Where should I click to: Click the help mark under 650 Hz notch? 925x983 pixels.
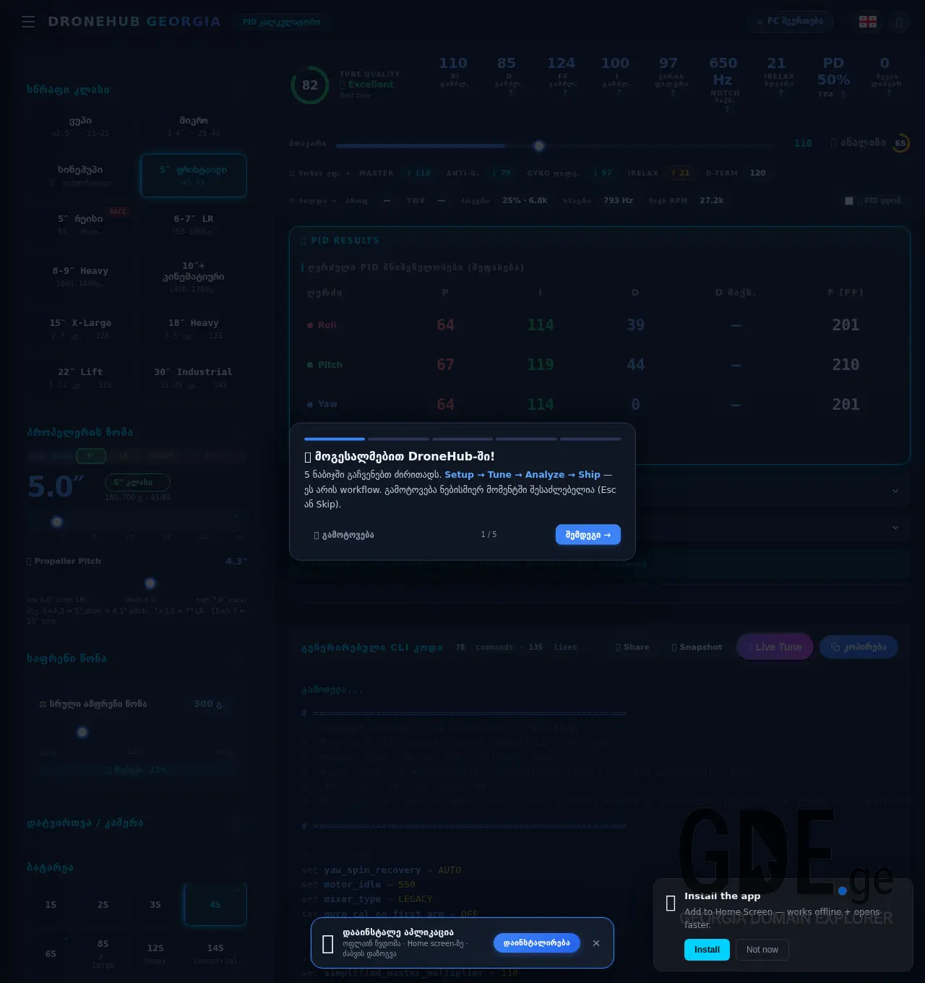(727, 109)
